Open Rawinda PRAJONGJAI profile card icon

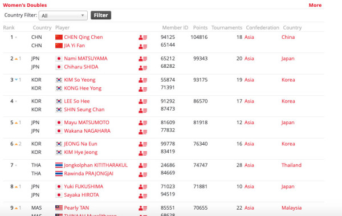click(x=143, y=174)
